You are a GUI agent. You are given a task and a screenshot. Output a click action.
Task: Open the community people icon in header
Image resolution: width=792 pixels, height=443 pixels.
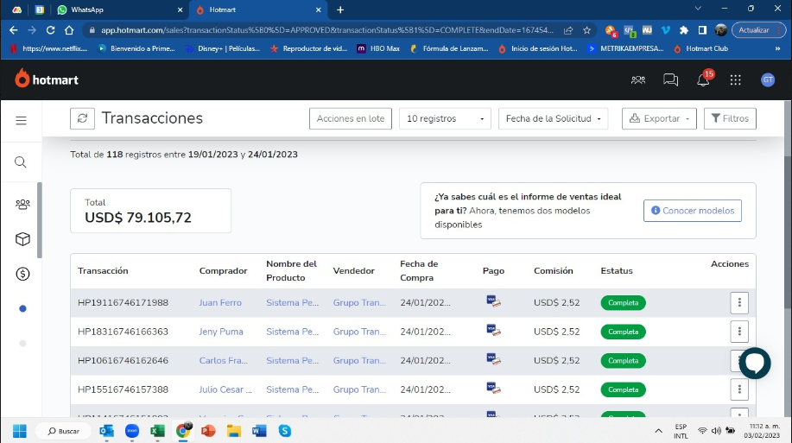(x=638, y=79)
